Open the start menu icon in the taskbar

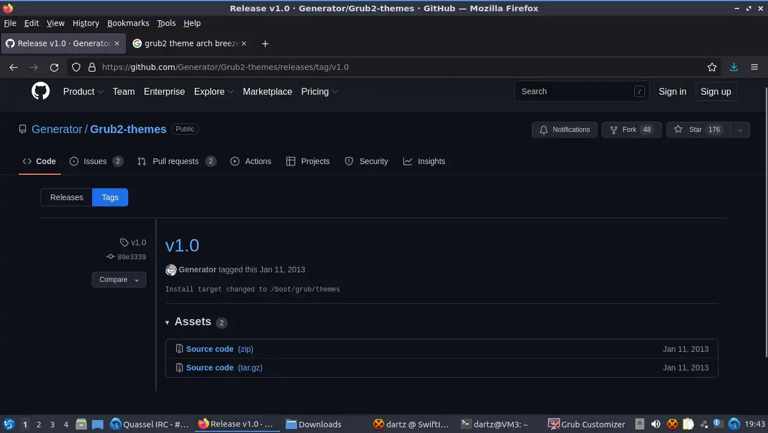(x=8, y=424)
